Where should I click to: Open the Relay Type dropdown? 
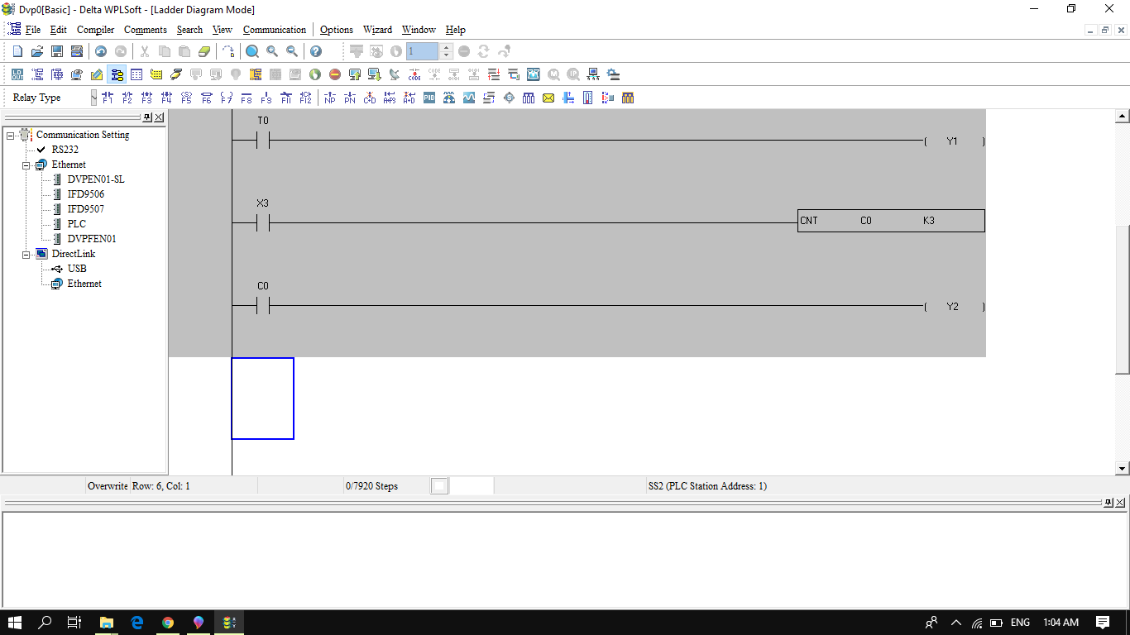coord(93,98)
